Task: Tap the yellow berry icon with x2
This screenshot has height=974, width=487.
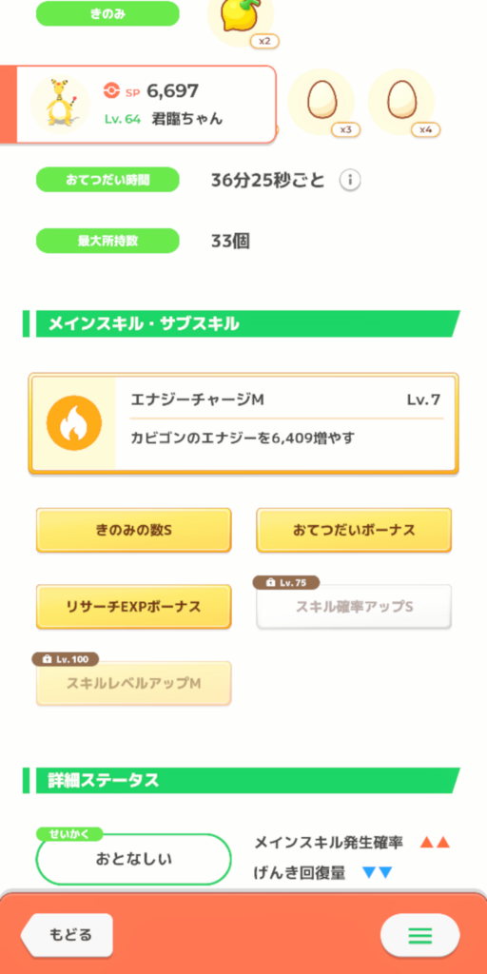Action: [241, 19]
